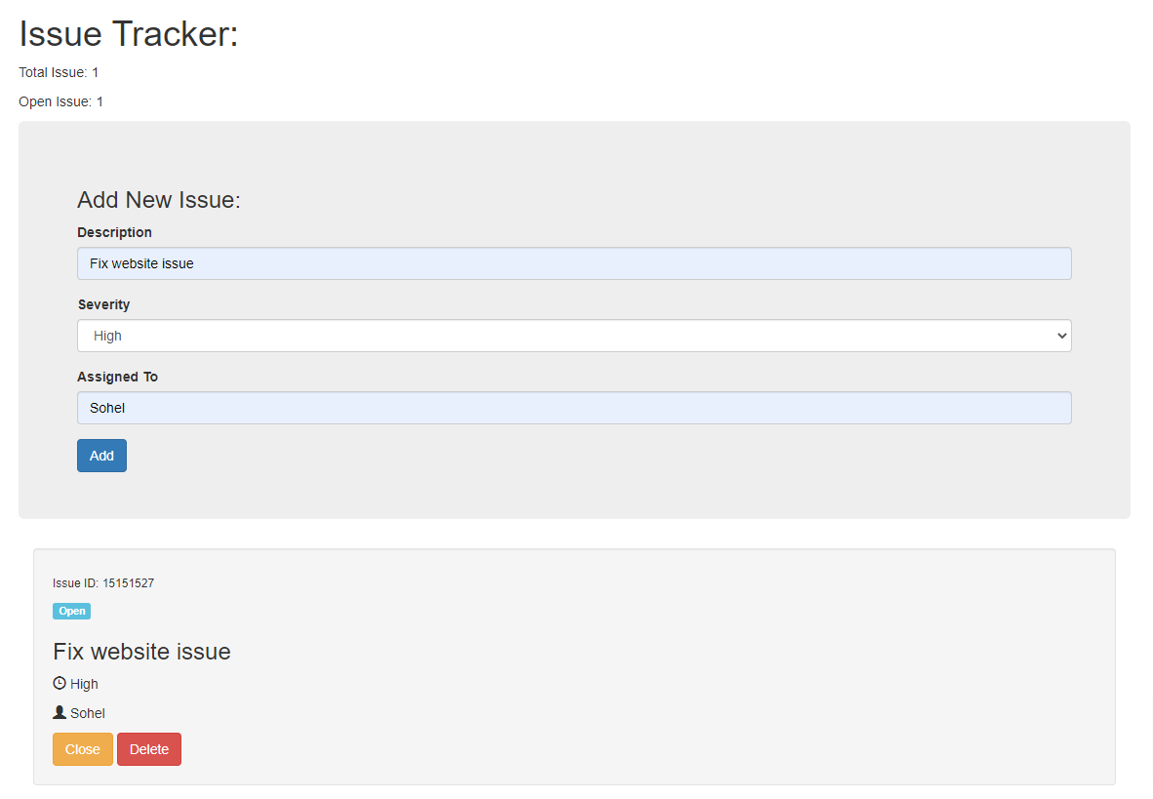Click the Issue Tracker page heading
Screen dimensions: 1153x799
coord(129,34)
